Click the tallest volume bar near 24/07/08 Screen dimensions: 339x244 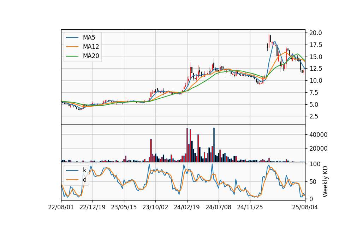click(x=214, y=145)
